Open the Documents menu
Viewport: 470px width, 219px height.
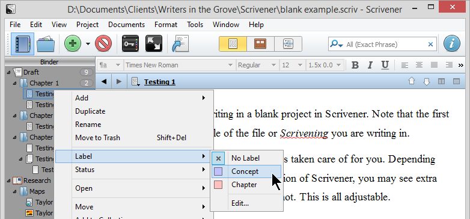tap(126, 25)
